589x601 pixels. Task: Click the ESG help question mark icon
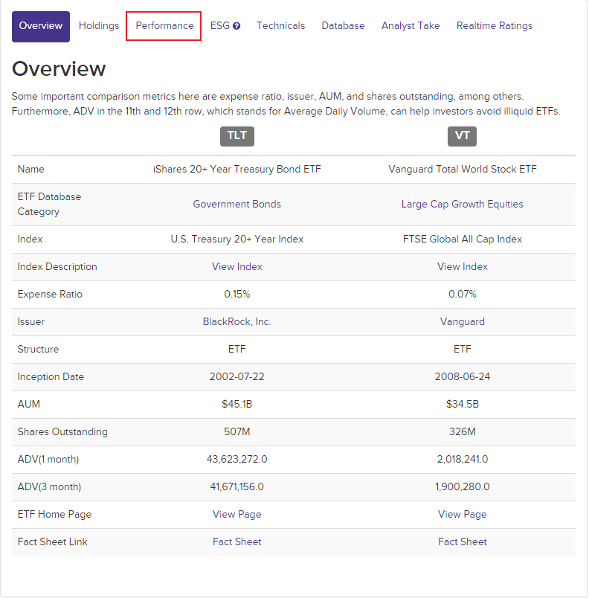[236, 26]
